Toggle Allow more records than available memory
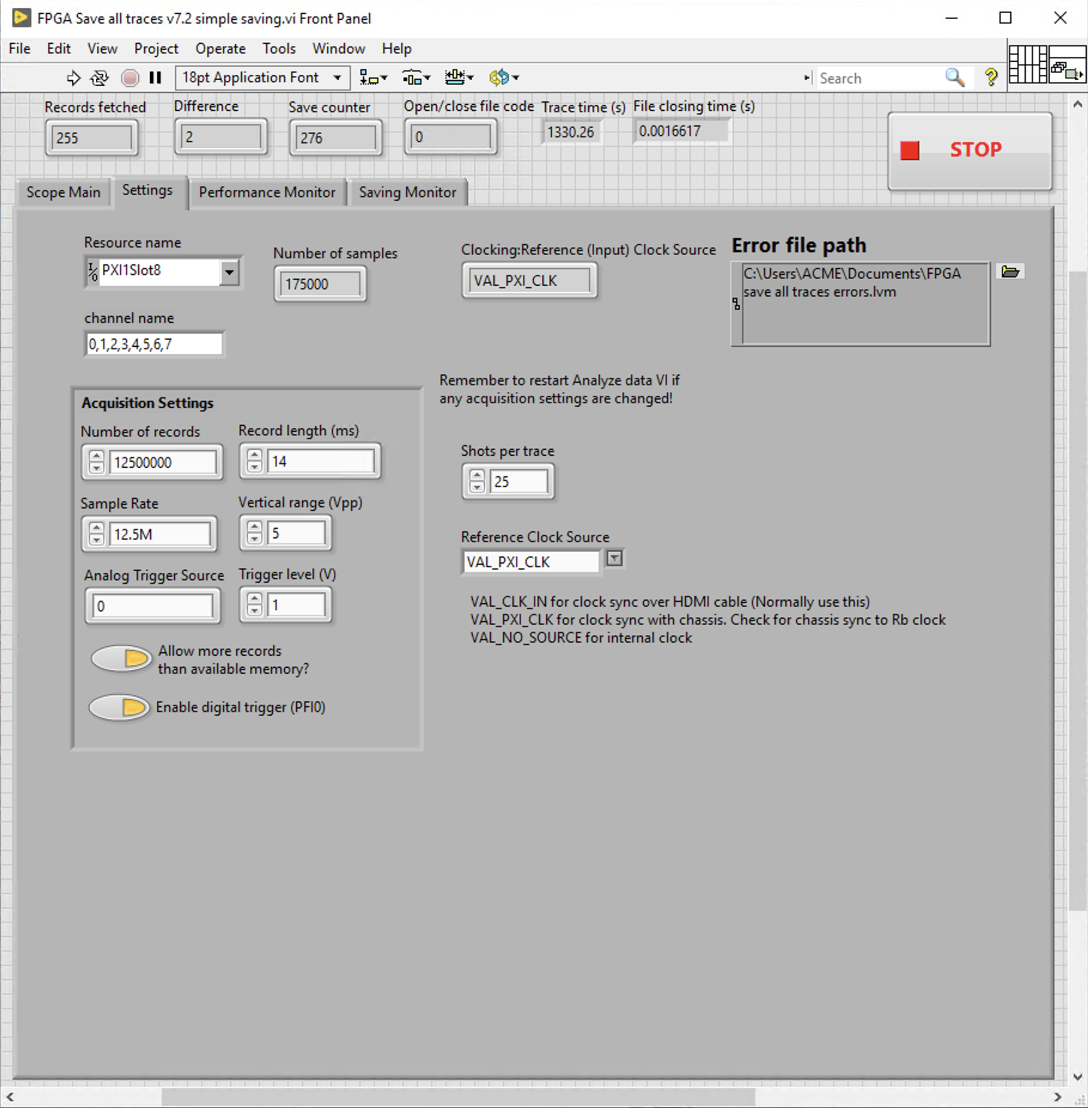 pyautogui.click(x=121, y=659)
